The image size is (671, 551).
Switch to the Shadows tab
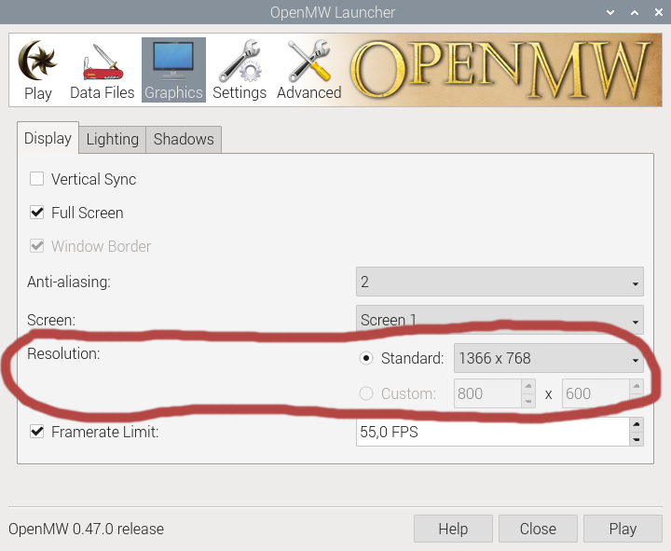[x=184, y=140]
